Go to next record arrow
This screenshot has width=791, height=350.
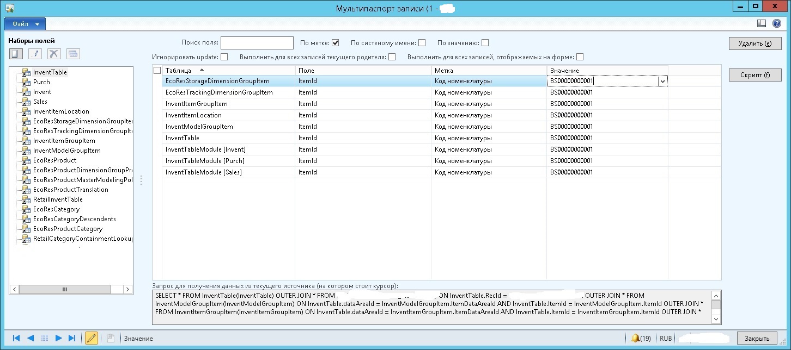58,338
